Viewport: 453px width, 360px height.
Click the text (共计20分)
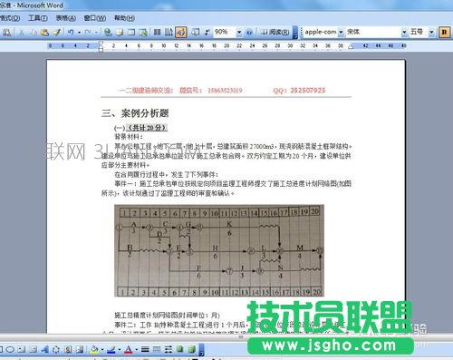coord(147,128)
